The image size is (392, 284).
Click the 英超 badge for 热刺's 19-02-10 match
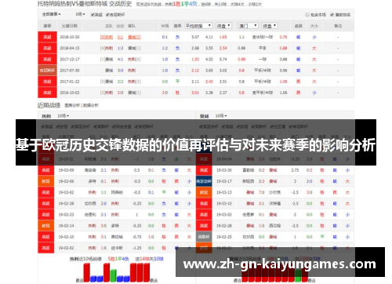click(x=45, y=237)
